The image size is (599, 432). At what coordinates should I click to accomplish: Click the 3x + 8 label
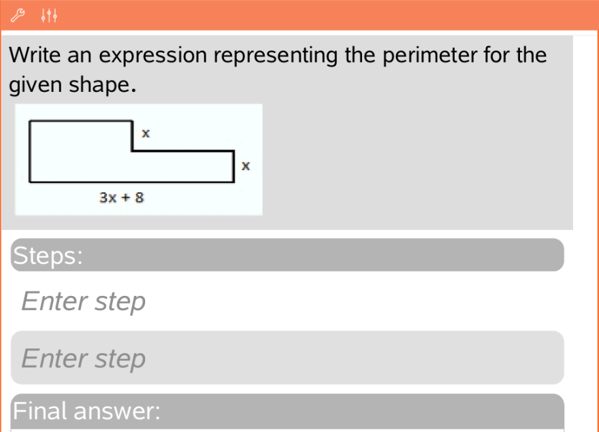(123, 198)
